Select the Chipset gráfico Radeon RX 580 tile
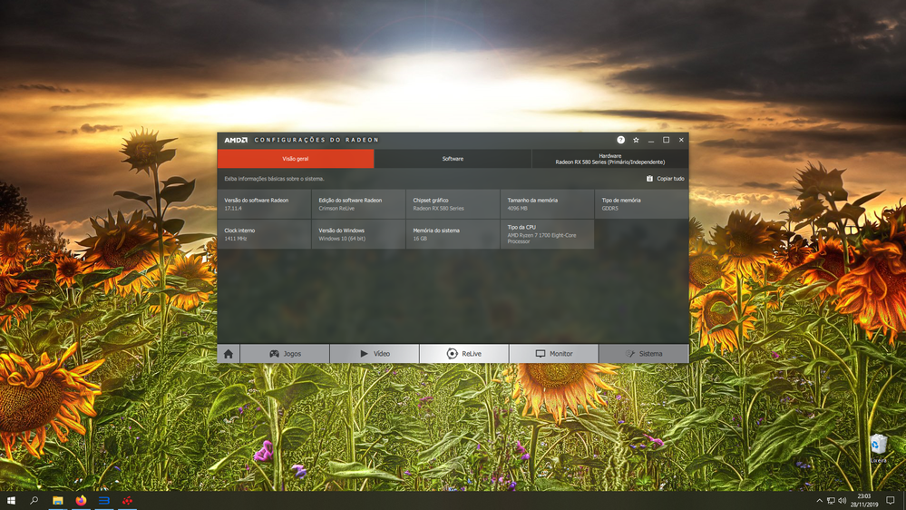Image resolution: width=906 pixels, height=510 pixels. (x=453, y=204)
